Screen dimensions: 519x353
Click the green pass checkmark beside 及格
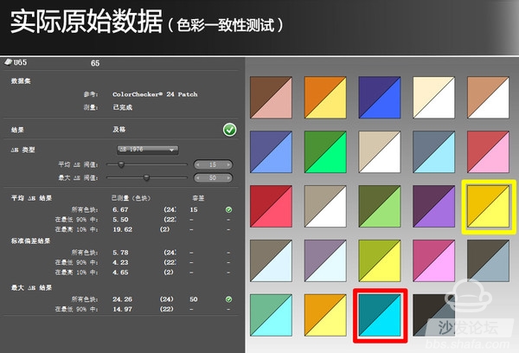click(x=229, y=130)
